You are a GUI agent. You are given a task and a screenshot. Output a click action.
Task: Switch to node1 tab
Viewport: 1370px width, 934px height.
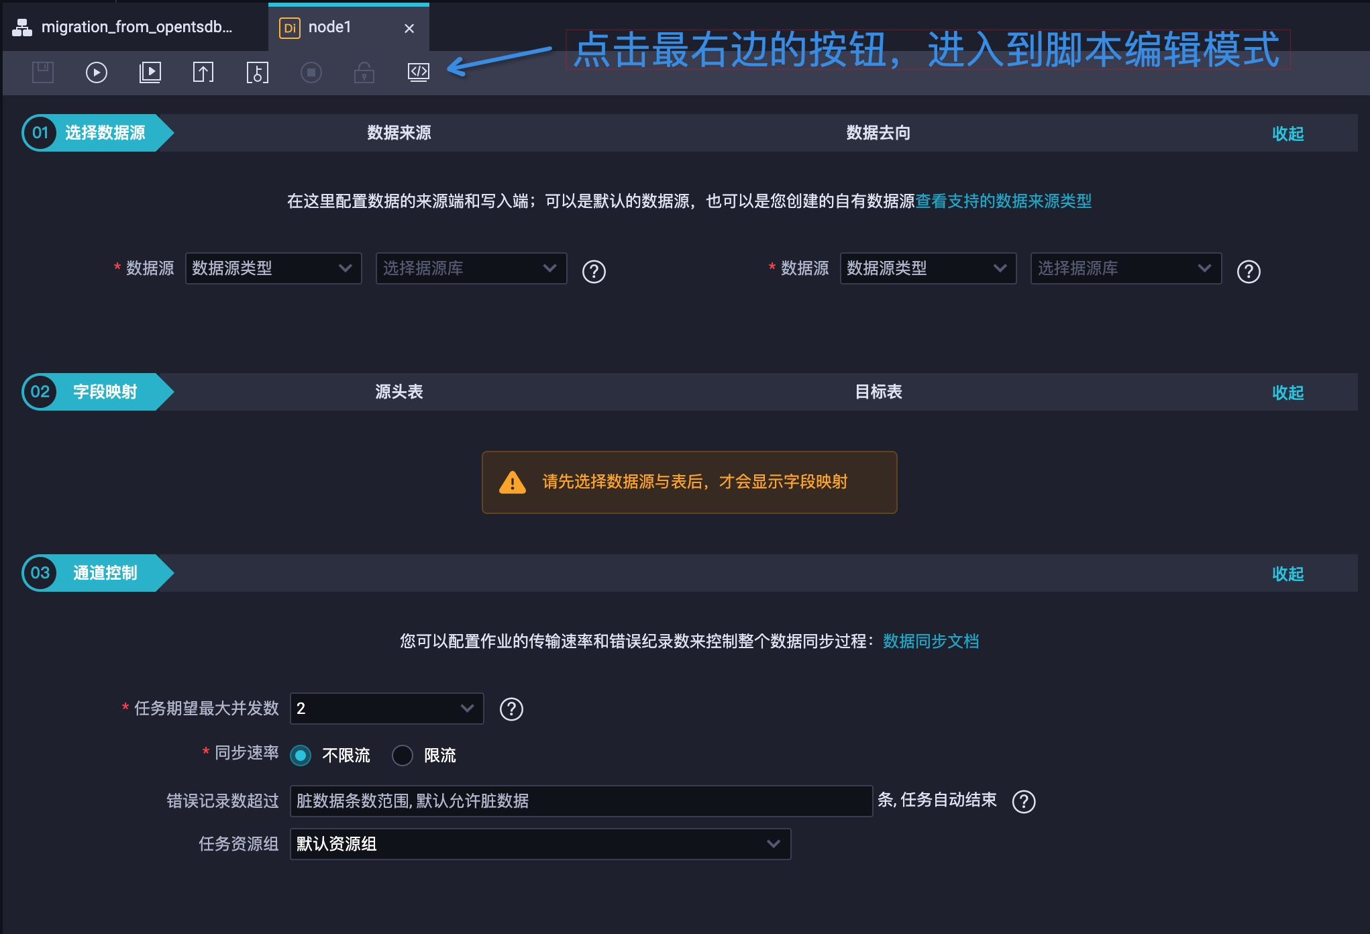pyautogui.click(x=349, y=27)
